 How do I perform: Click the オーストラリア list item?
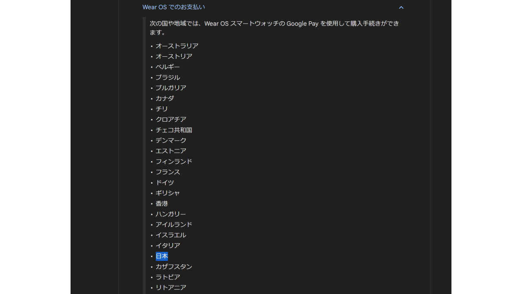click(177, 46)
